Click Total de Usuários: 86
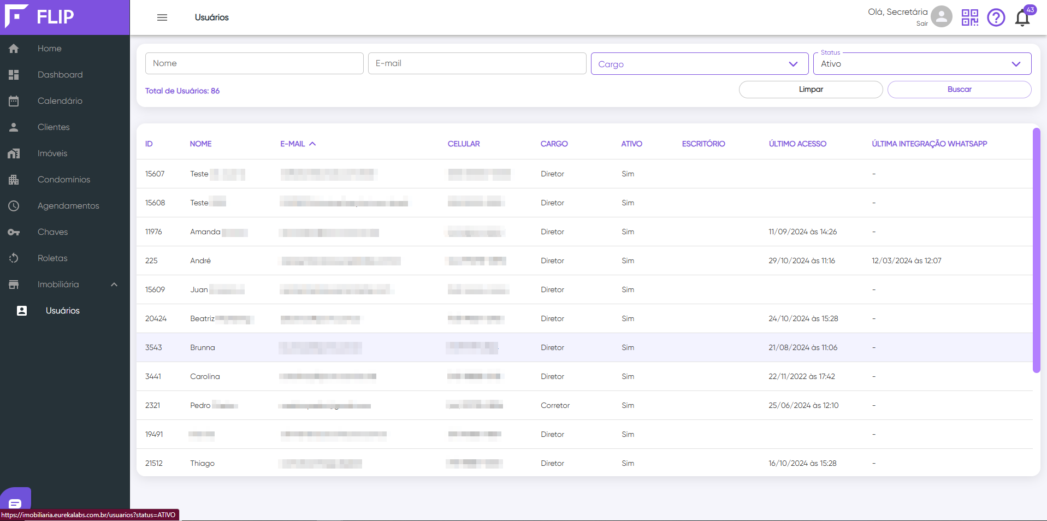The image size is (1047, 521). coord(182,91)
